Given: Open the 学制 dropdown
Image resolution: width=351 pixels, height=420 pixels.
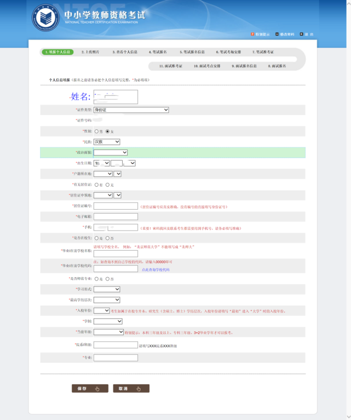Looking at the screenshot, I should point(108,321).
